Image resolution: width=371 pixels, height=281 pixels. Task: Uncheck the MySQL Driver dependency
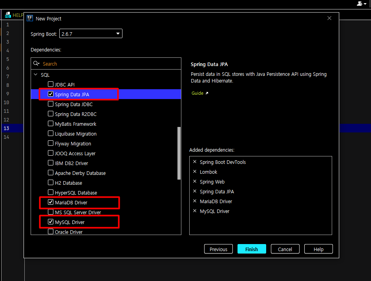(x=50, y=222)
